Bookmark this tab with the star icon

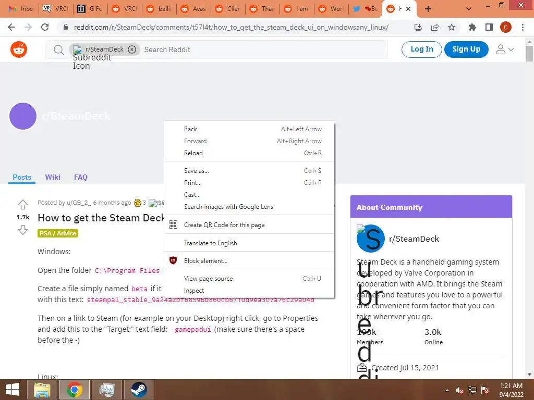452,27
